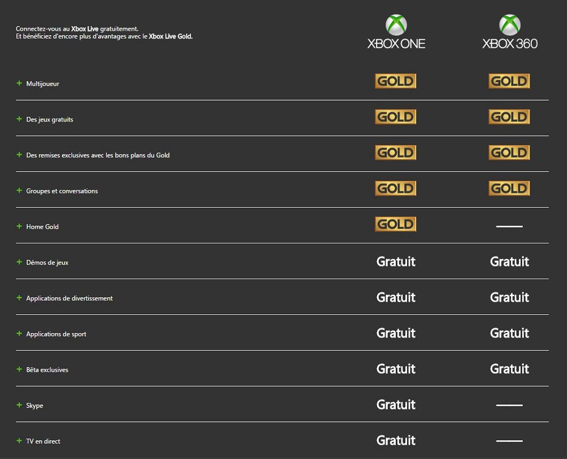Click Xbox 360 Gratuit for Démos de jeux

[509, 262]
